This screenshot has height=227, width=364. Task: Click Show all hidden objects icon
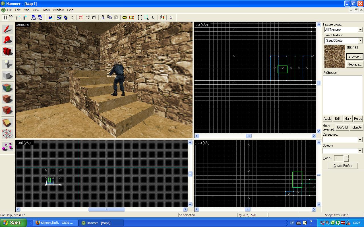pyautogui.click(x=94, y=17)
